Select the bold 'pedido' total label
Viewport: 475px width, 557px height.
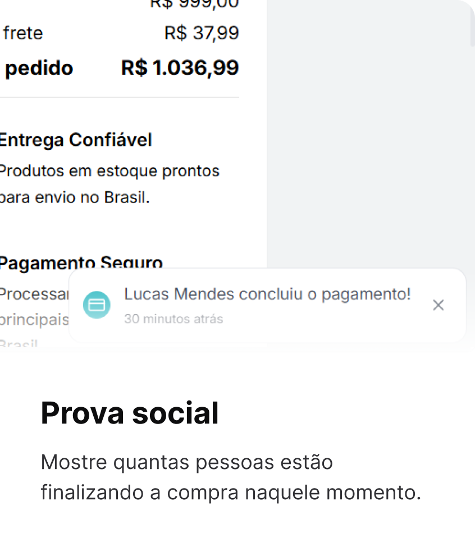[39, 68]
